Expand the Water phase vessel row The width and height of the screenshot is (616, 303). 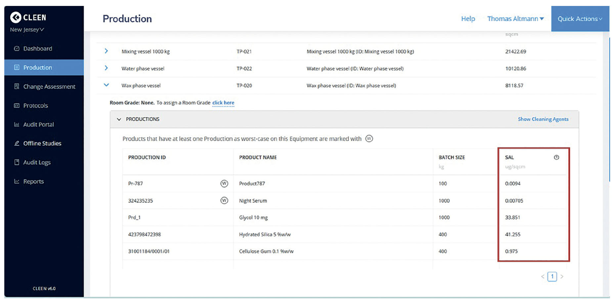[106, 68]
